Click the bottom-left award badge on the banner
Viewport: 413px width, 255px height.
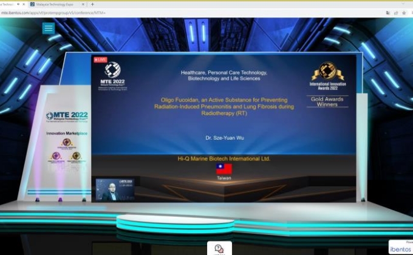[x=56, y=157]
